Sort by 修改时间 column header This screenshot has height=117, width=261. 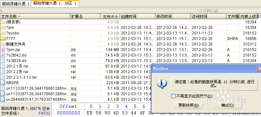[x=173, y=17]
